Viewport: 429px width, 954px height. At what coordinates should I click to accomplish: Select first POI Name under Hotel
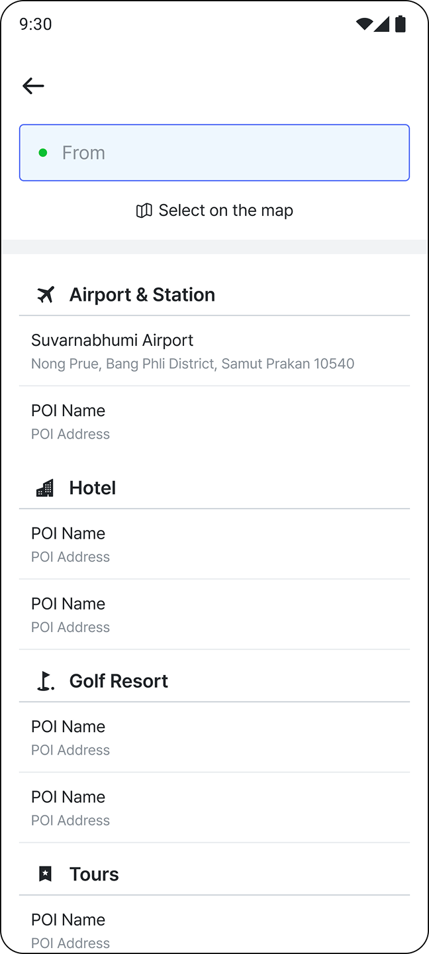pyautogui.click(x=214, y=545)
